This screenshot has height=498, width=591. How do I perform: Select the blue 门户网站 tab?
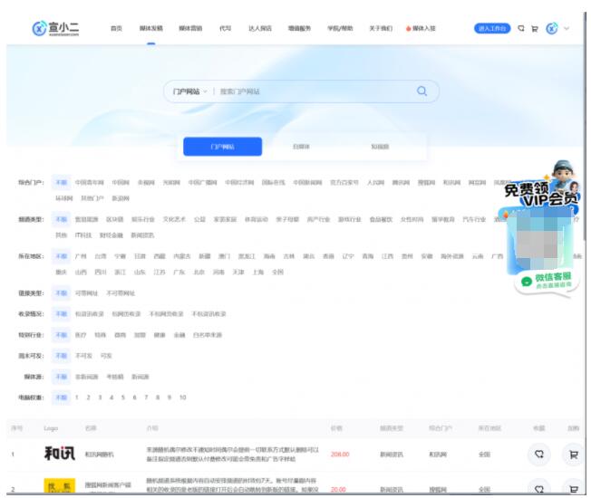pyautogui.click(x=222, y=147)
